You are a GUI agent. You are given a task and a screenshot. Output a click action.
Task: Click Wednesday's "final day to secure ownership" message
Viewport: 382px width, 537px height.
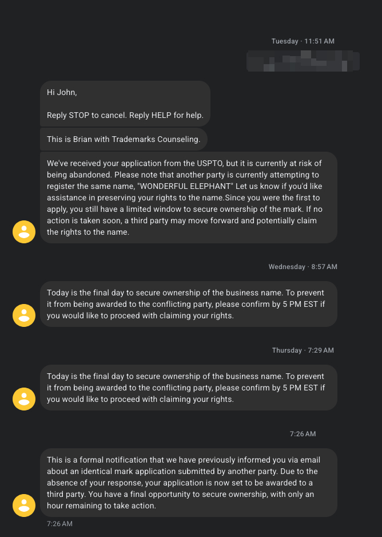pos(188,304)
